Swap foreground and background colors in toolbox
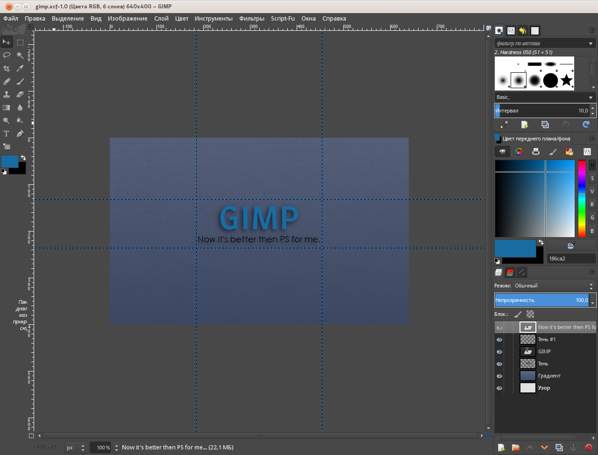Screen dimensions: 598x455 click(23, 158)
